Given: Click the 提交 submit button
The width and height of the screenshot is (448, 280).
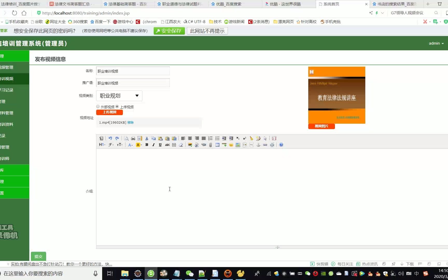Looking at the screenshot, I should click(x=38, y=256).
